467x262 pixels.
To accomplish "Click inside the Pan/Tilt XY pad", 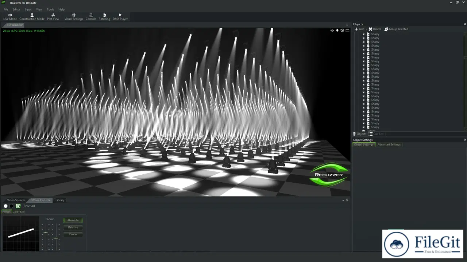I will [x=21, y=233].
